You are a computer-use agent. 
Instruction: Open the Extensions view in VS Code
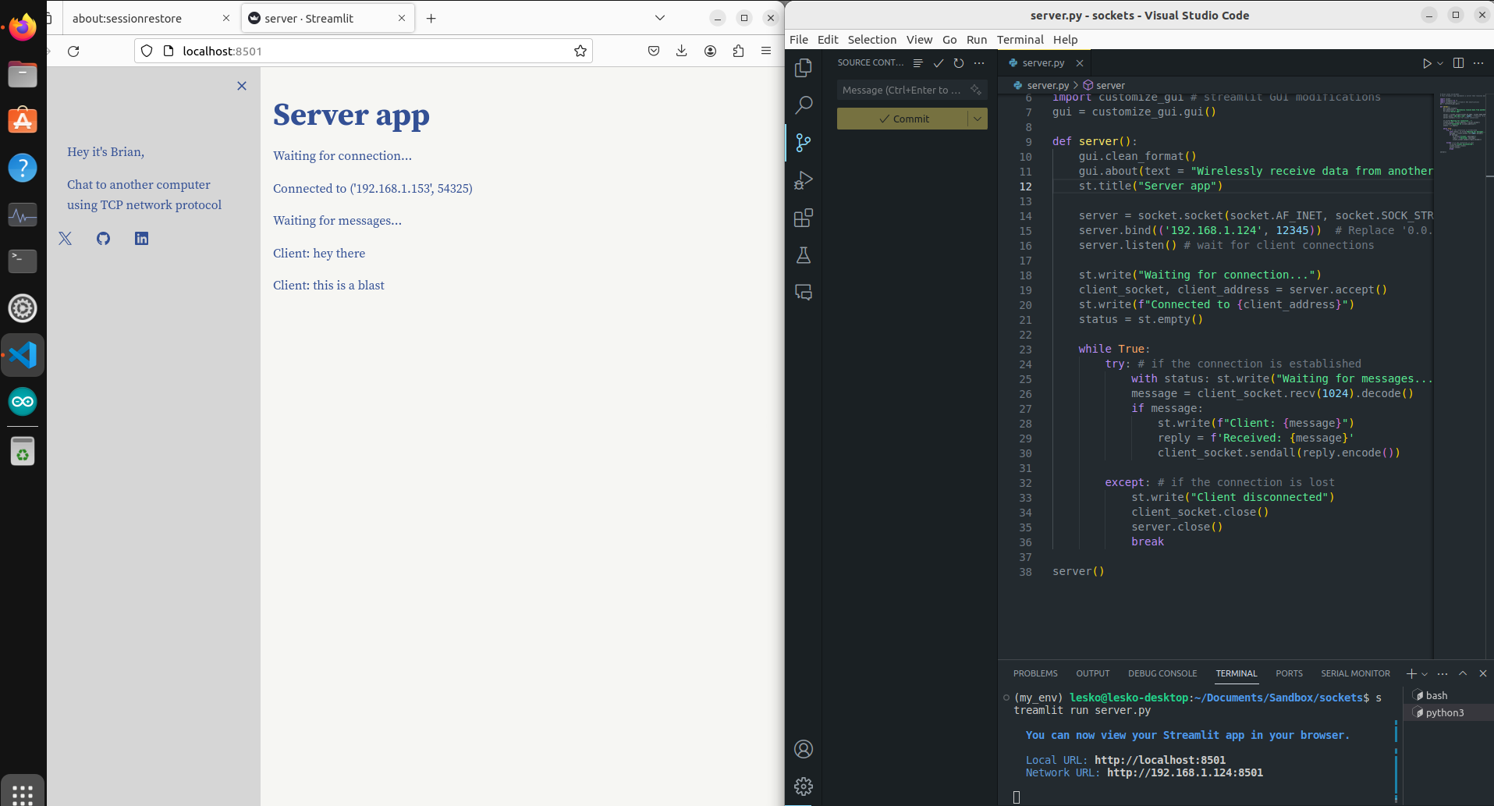804,218
